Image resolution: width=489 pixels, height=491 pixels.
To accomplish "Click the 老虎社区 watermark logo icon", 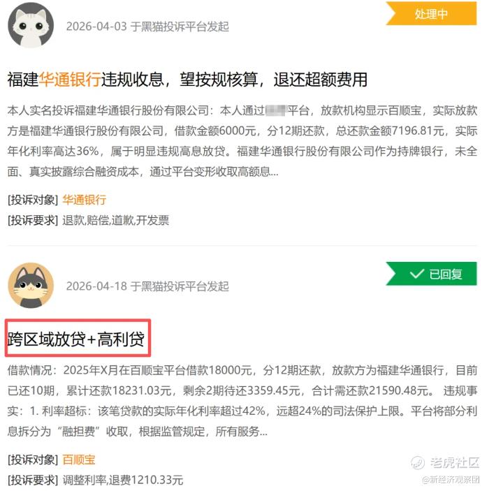I will [418, 463].
